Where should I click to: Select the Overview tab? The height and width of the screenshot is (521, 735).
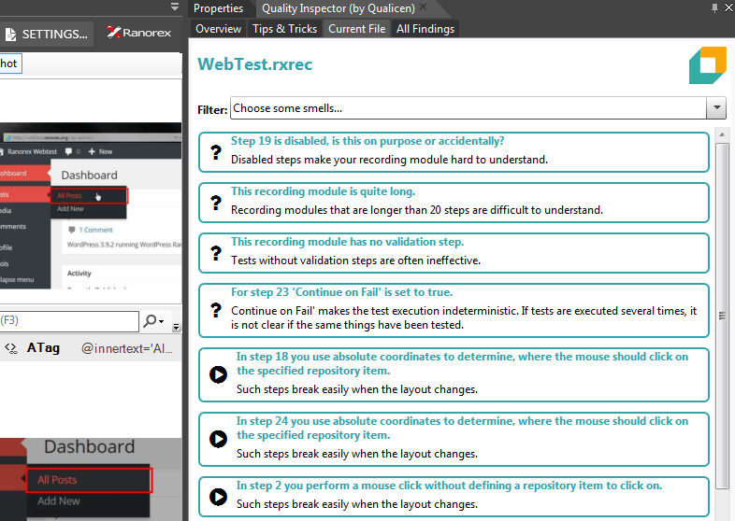[x=218, y=29]
